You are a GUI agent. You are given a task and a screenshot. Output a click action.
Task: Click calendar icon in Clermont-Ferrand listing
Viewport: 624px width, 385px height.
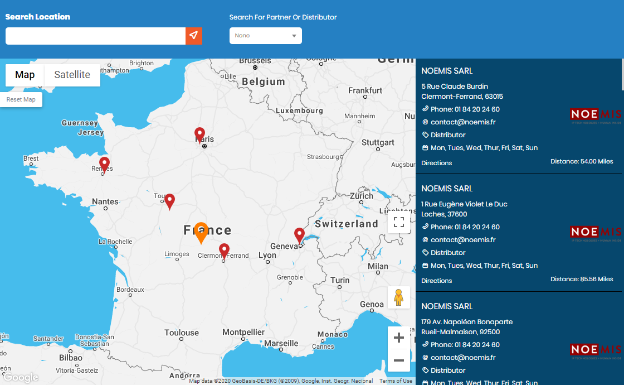tap(425, 148)
